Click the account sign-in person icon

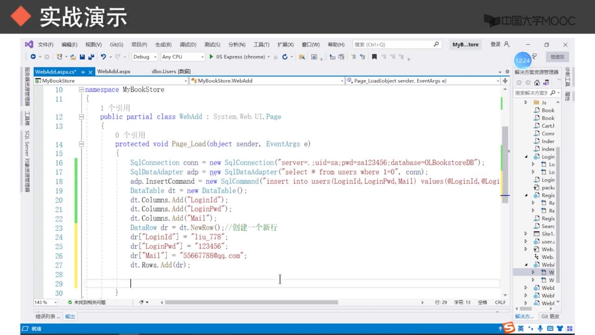pos(507,44)
